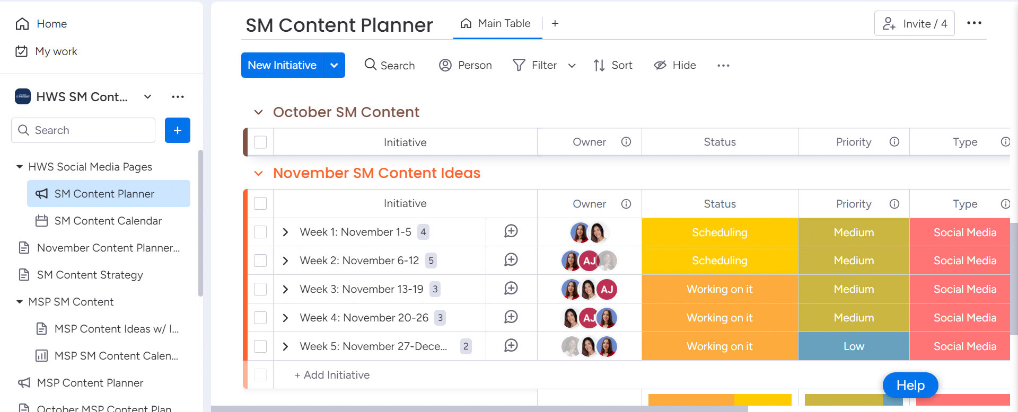Click Type column info icon in November group
Image resolution: width=1018 pixels, height=412 pixels.
(x=1005, y=204)
